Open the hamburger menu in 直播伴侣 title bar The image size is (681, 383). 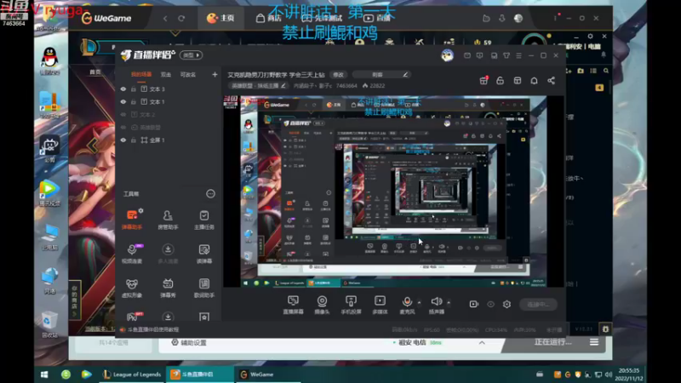518,55
